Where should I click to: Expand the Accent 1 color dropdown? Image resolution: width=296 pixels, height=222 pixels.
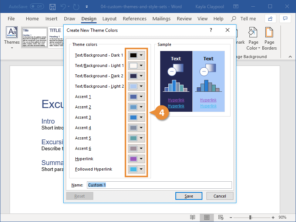click(141, 97)
